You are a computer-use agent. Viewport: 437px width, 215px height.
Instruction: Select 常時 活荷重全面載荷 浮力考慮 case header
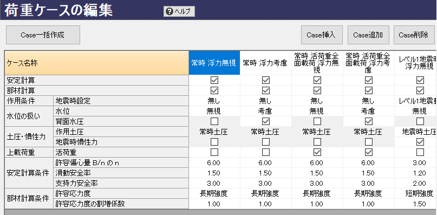(368, 63)
